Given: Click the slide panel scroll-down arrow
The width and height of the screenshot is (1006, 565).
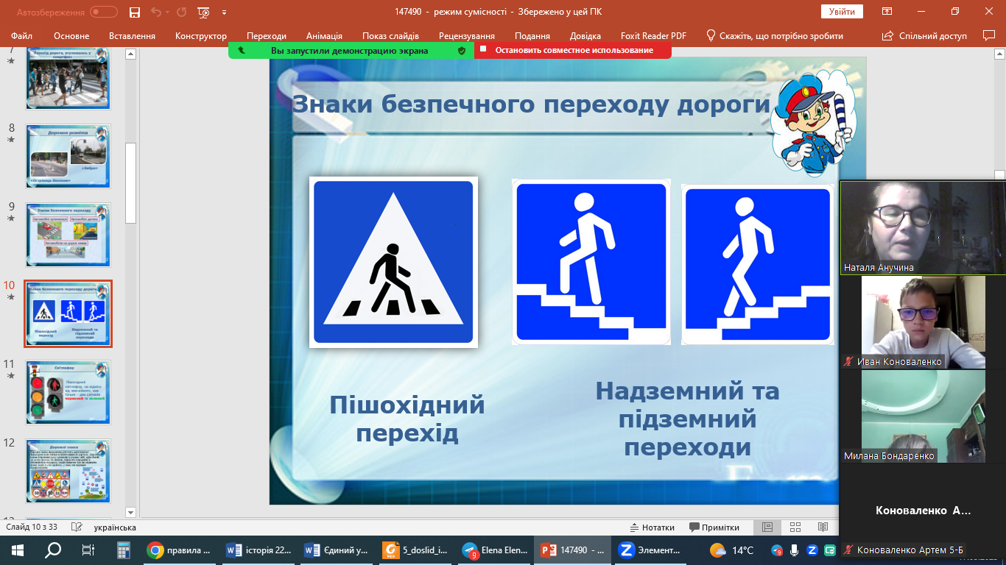Looking at the screenshot, I should pos(130,512).
